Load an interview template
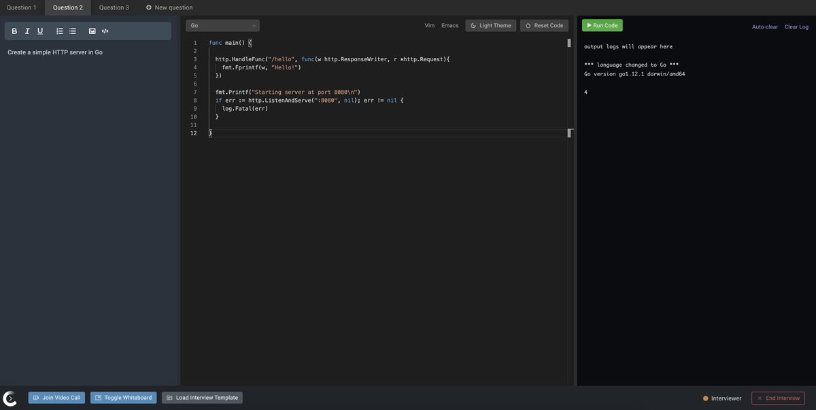This screenshot has height=410, width=816. pyautogui.click(x=202, y=398)
